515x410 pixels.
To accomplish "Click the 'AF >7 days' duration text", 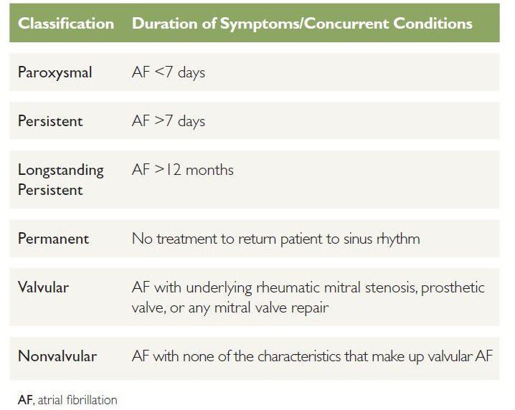I will (x=169, y=120).
